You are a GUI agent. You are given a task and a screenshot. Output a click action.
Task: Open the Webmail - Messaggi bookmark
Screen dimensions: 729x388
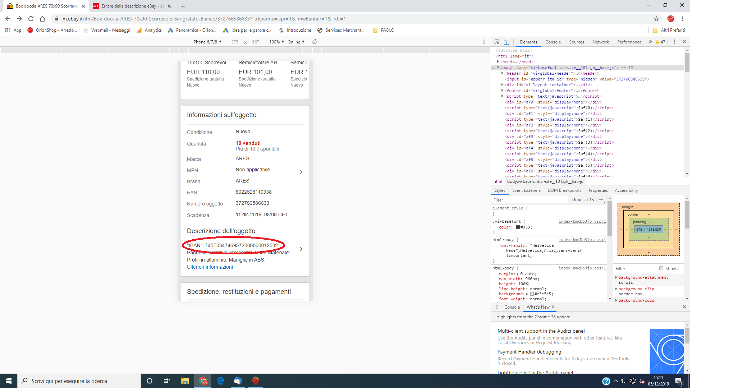tap(106, 30)
